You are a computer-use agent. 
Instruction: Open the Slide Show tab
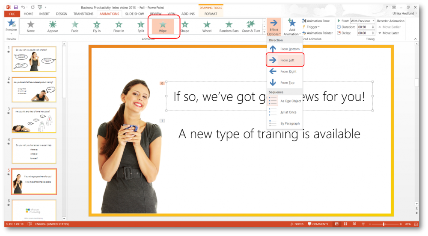pos(134,14)
